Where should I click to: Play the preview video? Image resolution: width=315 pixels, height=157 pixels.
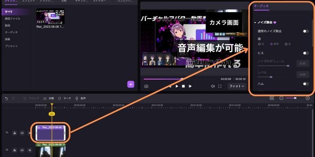click(177, 86)
